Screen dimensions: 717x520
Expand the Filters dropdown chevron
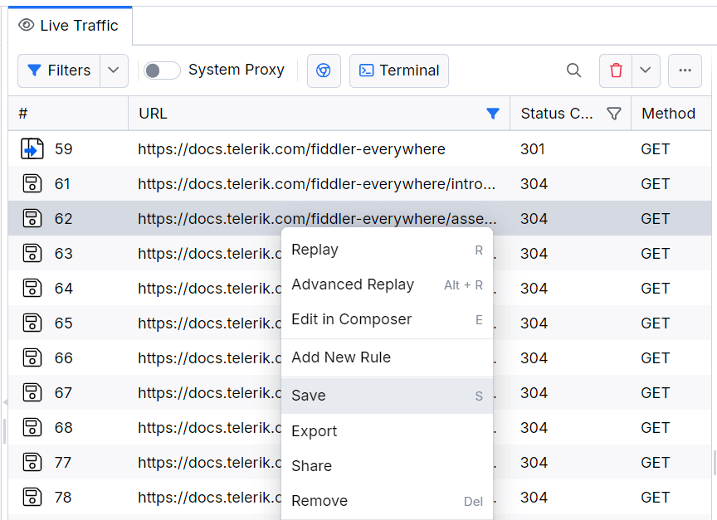[113, 70]
